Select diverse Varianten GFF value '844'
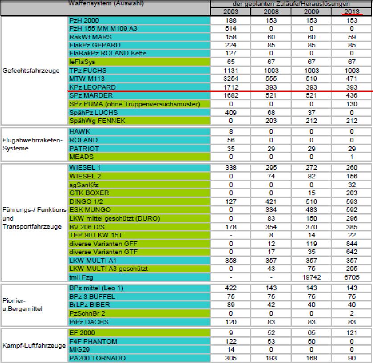This screenshot has height=363, width=373. click(352, 244)
